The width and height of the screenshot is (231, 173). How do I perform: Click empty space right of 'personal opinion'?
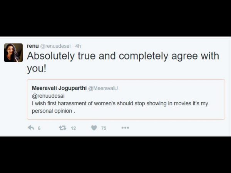point(154,111)
